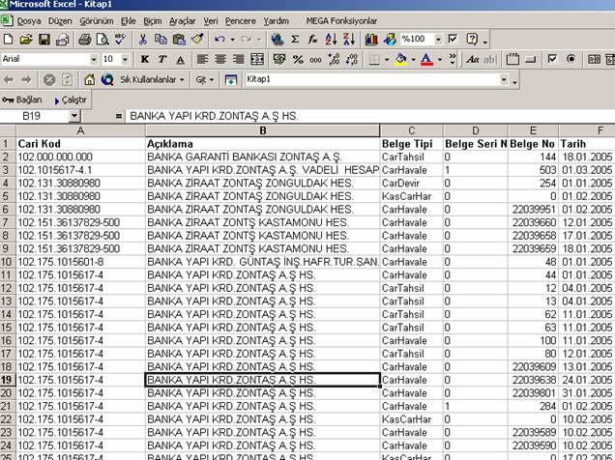
Task: Open the Git dropdown menu
Action: 205,80
